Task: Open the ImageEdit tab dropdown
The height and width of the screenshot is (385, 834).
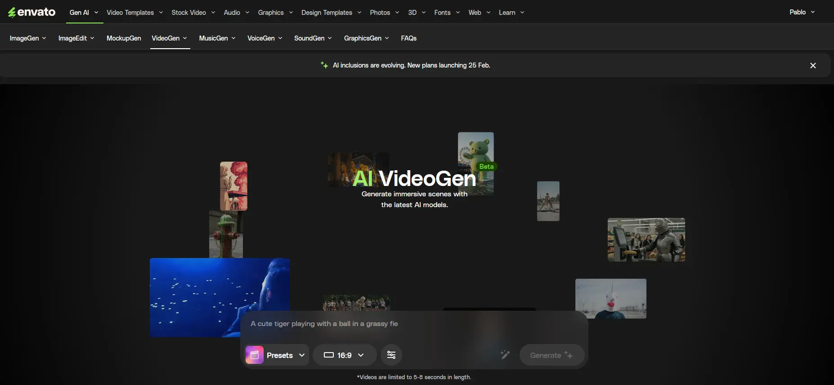Action: (x=76, y=38)
